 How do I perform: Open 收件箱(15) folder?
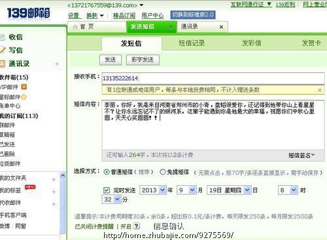(14, 77)
